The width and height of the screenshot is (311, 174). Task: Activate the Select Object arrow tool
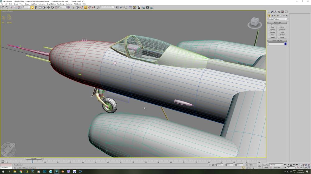tap(32, 7)
